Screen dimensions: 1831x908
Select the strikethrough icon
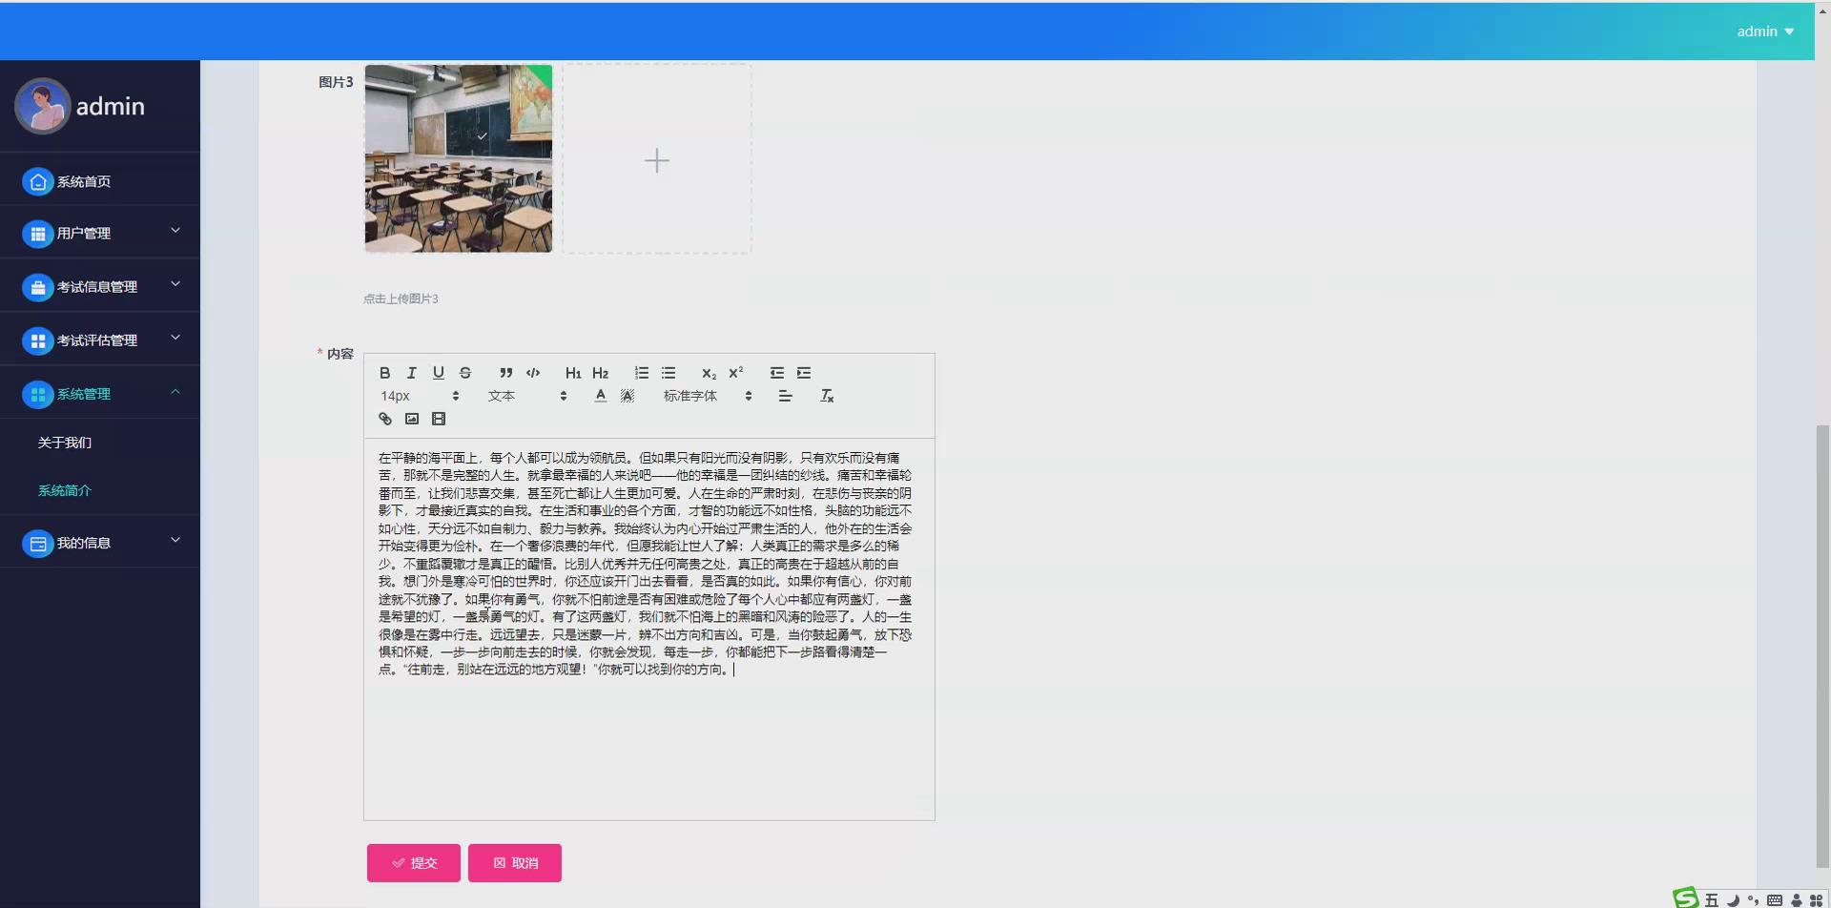(466, 373)
